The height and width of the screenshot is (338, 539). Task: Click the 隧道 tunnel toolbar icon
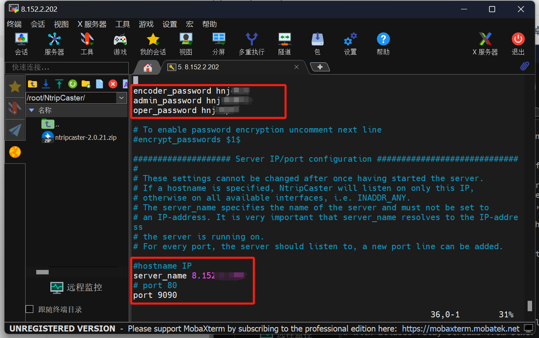point(284,44)
